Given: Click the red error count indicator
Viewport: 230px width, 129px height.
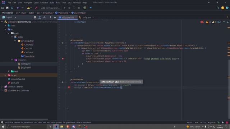Looking at the screenshot, I should point(202,22).
